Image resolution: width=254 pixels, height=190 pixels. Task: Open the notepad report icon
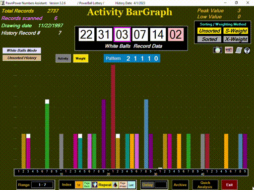(239, 50)
